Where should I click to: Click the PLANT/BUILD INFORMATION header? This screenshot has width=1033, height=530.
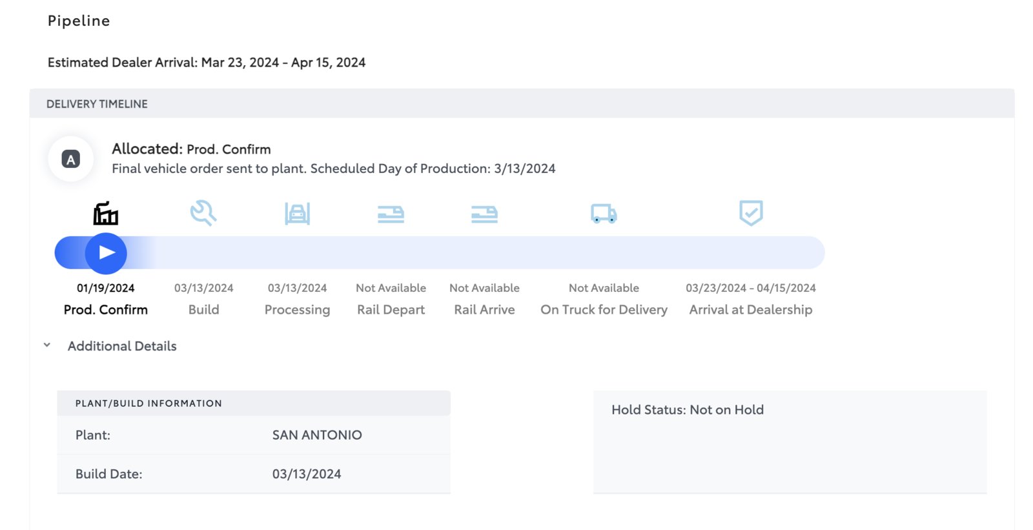coord(148,403)
